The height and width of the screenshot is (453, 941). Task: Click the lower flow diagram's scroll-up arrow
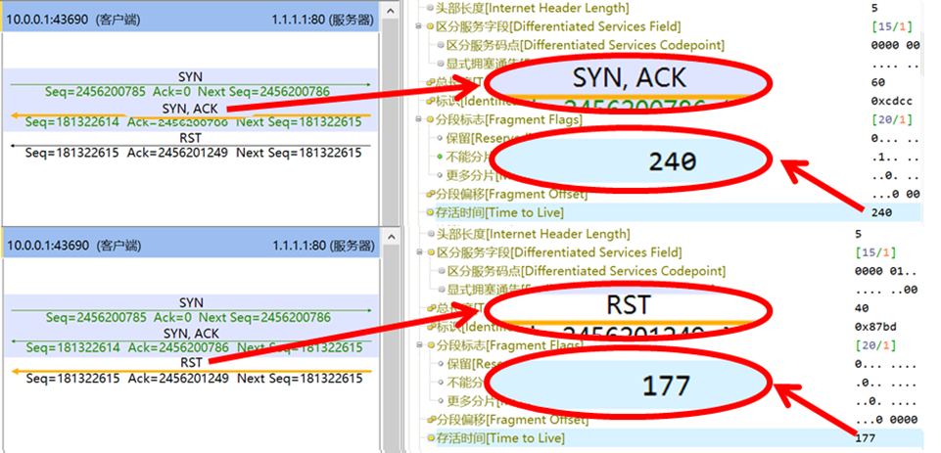coord(391,236)
